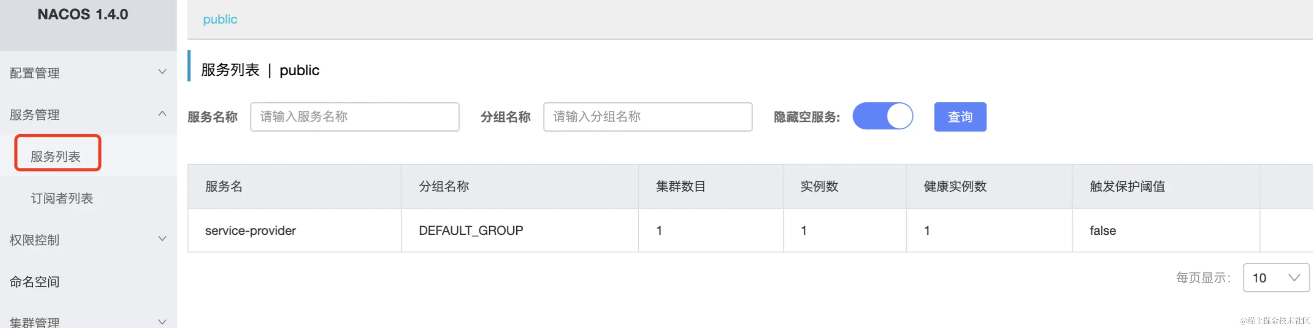The width and height of the screenshot is (1313, 328).
Task: Click the 配置管理 menu label
Action: 35,73
